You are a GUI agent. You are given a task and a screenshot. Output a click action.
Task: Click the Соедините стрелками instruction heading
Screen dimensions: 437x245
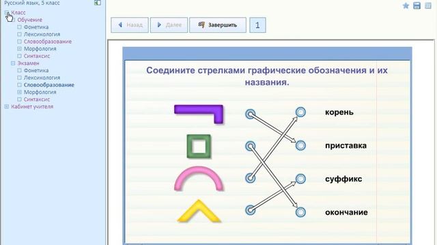(x=267, y=76)
